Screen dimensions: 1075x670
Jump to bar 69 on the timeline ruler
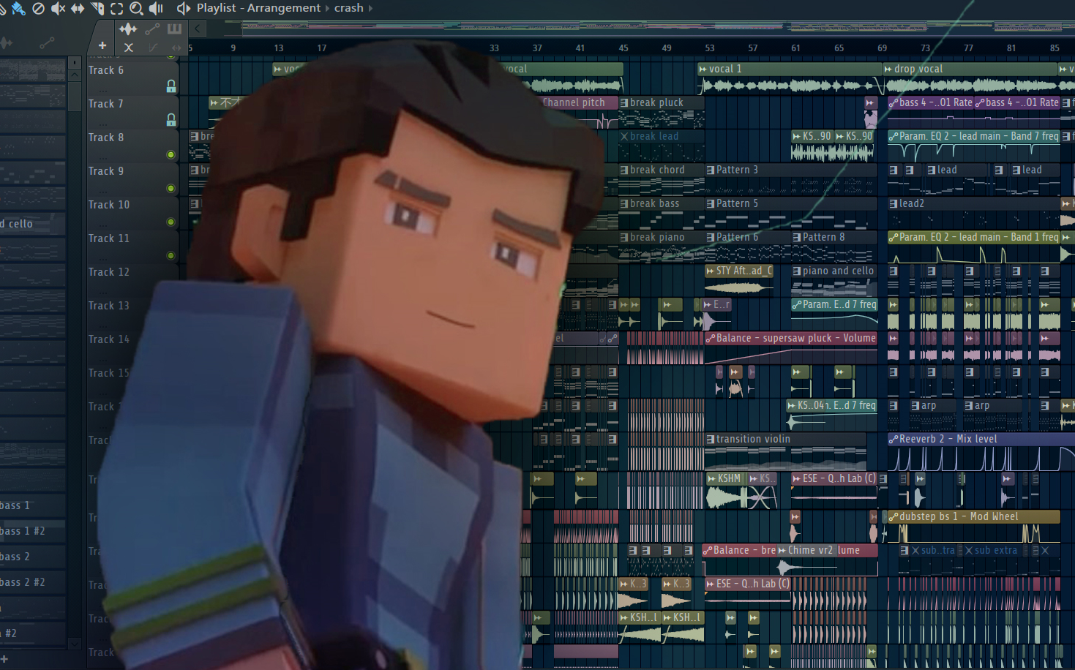pos(883,48)
